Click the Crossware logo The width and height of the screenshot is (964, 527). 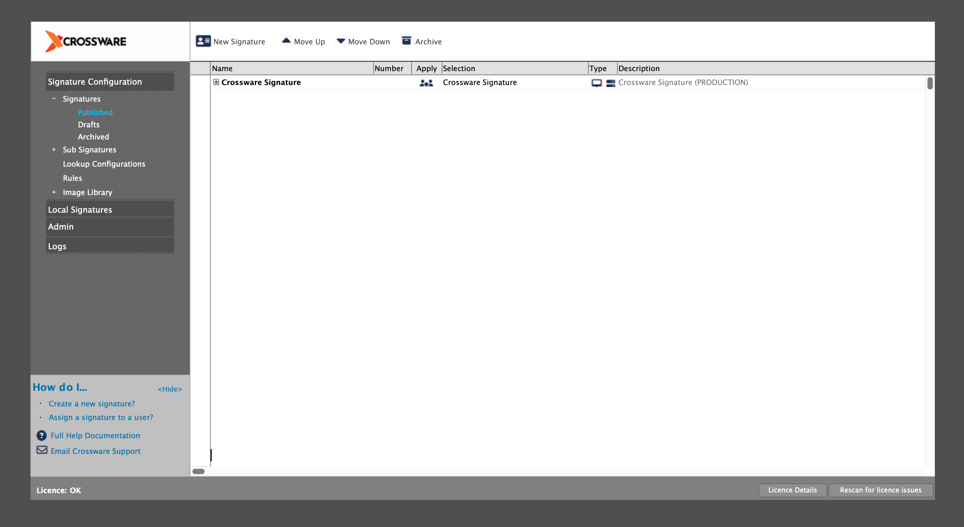[86, 41]
